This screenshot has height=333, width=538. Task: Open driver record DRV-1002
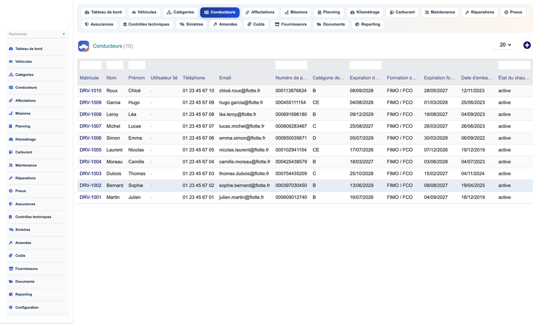click(x=91, y=186)
